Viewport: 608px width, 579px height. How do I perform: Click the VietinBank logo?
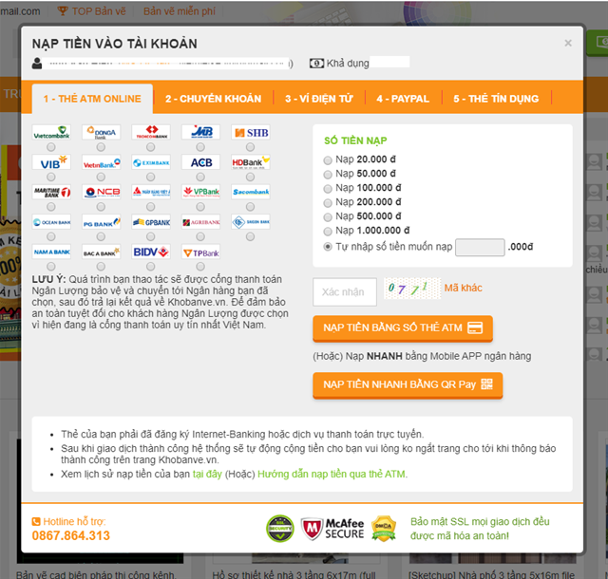[102, 162]
